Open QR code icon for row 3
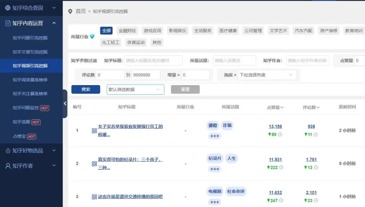Viewport: 365px width, 207px height. (x=94, y=197)
